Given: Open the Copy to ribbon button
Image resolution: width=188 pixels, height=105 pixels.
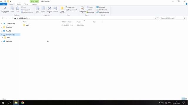Looking at the screenshot, I should click(43, 10).
